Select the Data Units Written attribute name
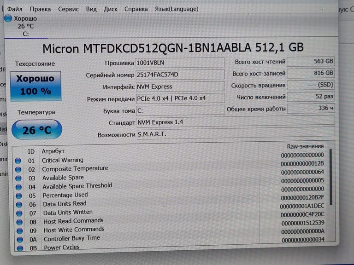 (x=68, y=212)
